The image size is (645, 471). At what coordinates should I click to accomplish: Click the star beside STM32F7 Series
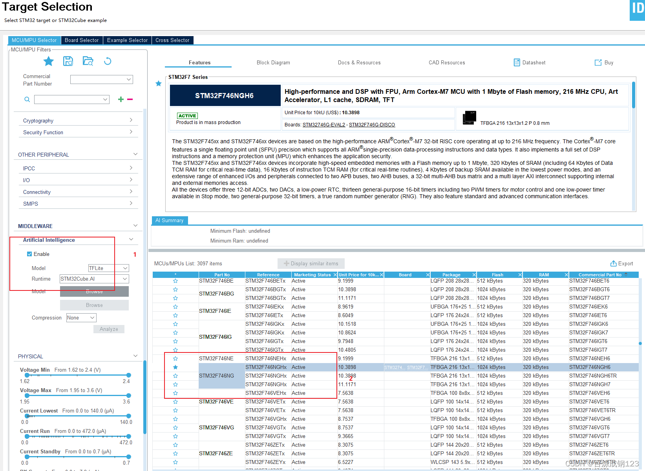click(159, 84)
